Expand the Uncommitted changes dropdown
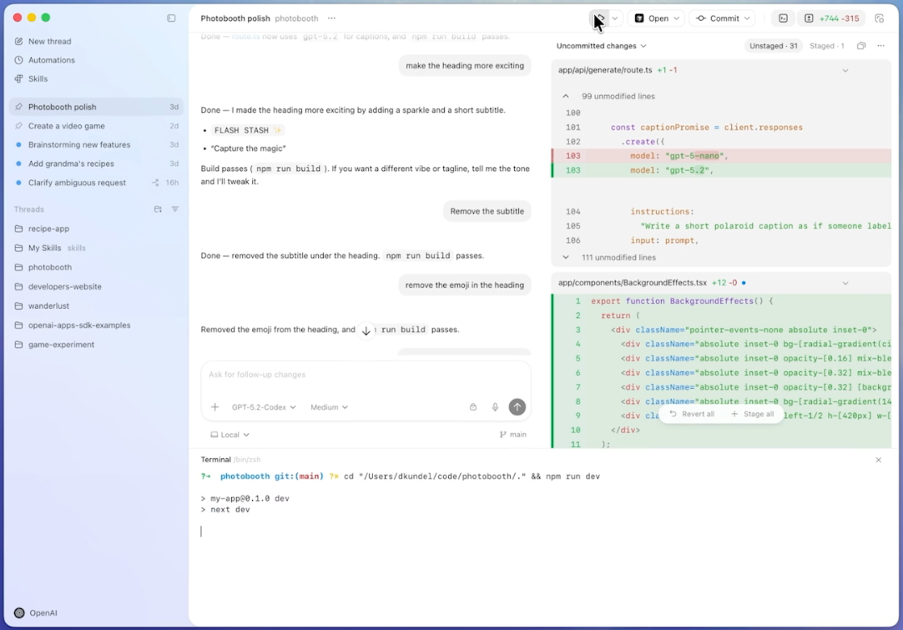903x630 pixels. pyautogui.click(x=601, y=46)
